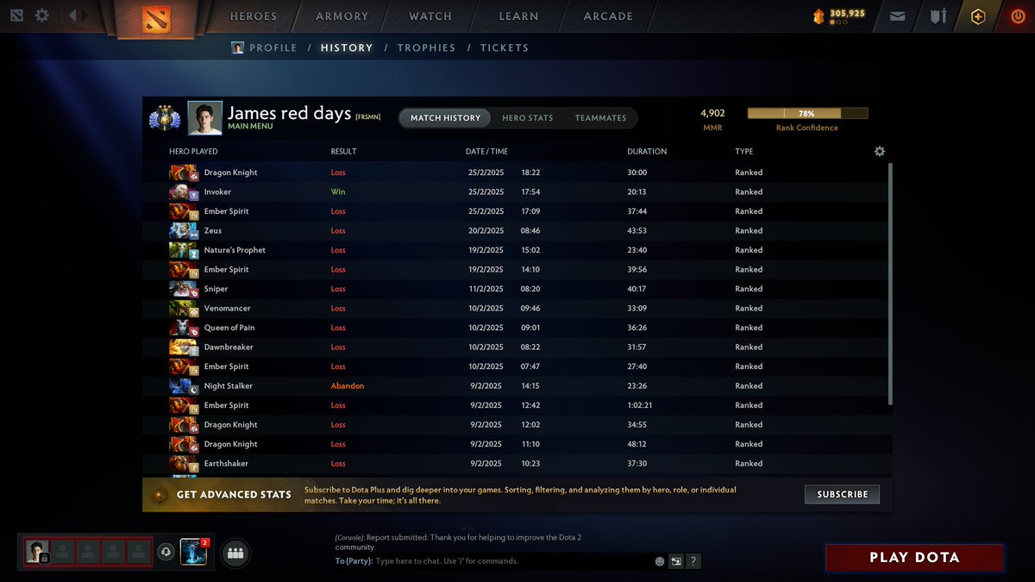This screenshot has width=1035, height=582.
Task: Click the PLAY DOTA button
Action: coord(914,557)
